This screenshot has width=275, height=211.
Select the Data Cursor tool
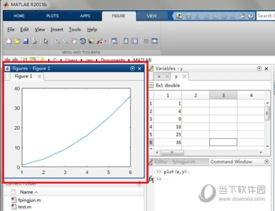pos(91,41)
